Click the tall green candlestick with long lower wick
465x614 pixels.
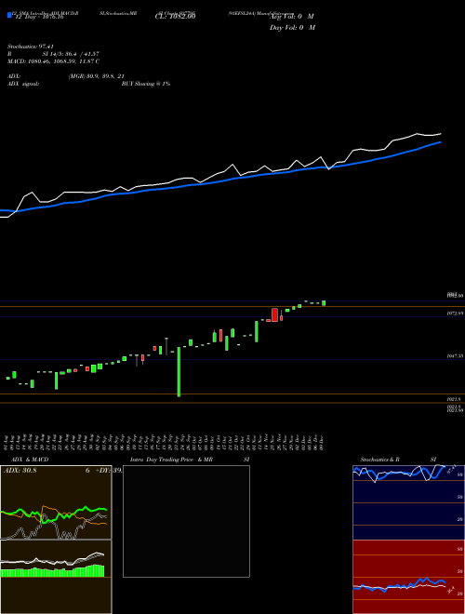click(x=179, y=371)
